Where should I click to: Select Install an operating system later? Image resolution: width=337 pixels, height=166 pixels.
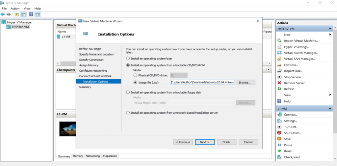pyautogui.click(x=128, y=59)
